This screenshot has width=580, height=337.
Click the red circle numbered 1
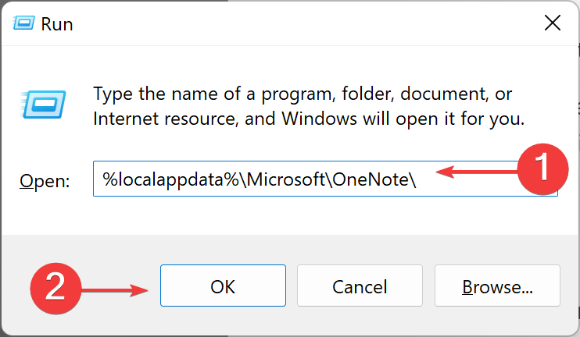[x=542, y=168]
